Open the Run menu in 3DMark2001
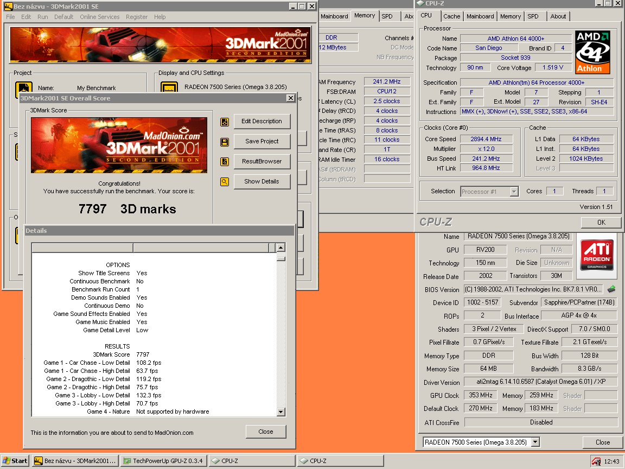The height and width of the screenshot is (469, 625). (x=43, y=17)
